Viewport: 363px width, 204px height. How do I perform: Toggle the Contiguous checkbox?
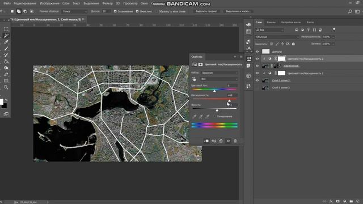[137, 11]
